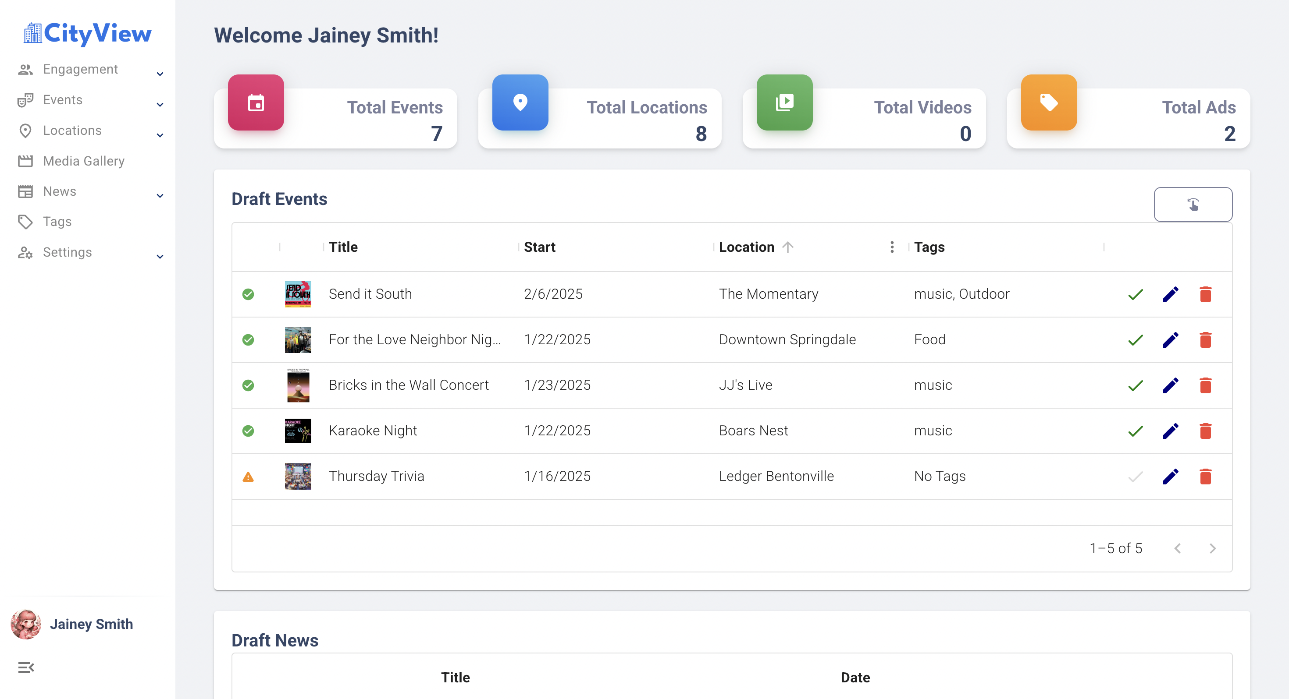This screenshot has height=699, width=1289.
Task: Open the Bricks in the Wall Concert thumbnail
Action: (x=298, y=385)
